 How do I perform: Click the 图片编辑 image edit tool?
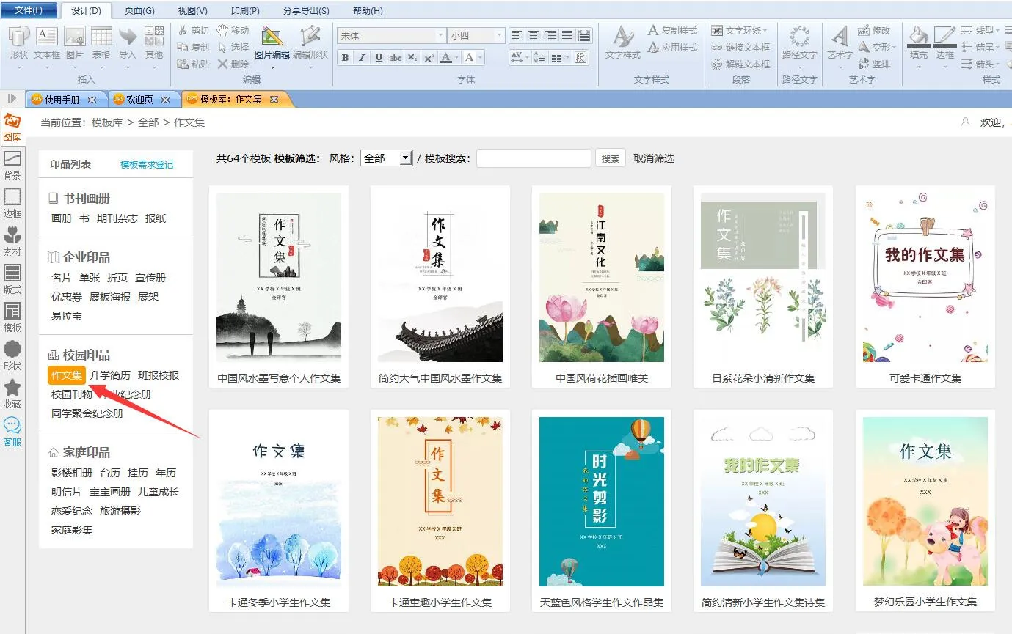272,44
